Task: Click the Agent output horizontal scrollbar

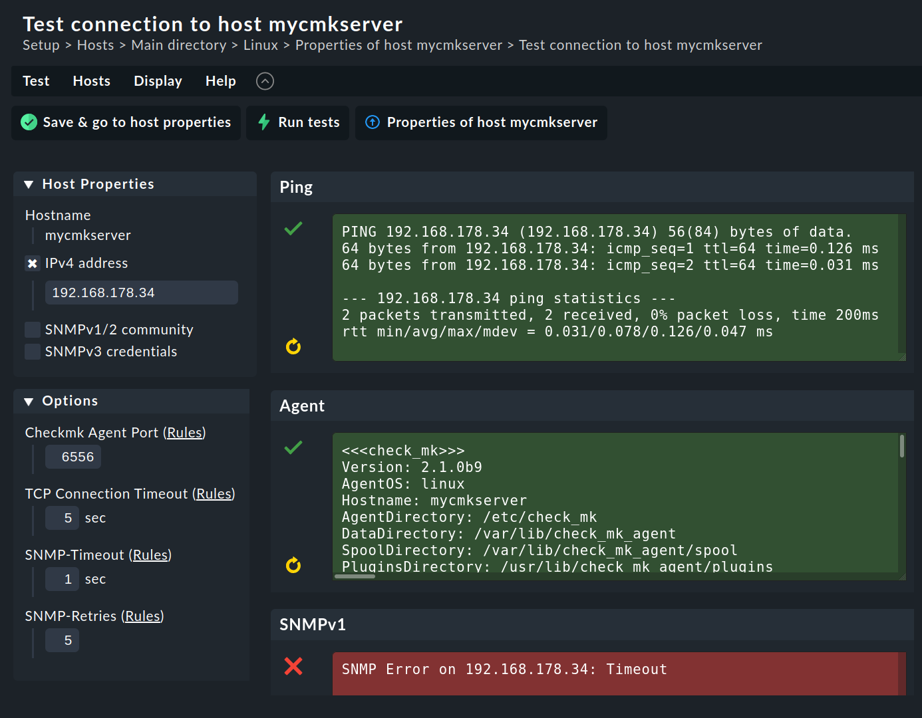Action: 355,576
